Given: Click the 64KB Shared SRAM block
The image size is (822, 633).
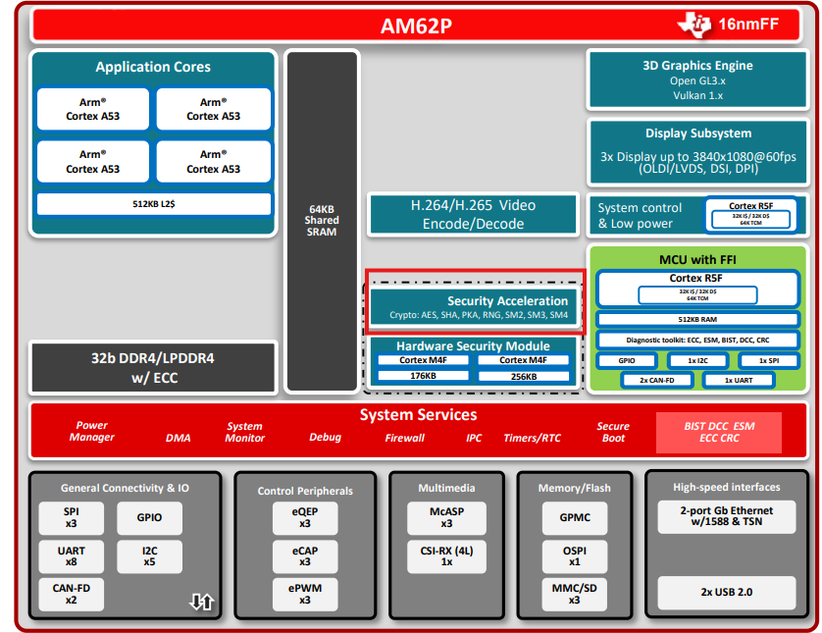Looking at the screenshot, I should pos(322,221).
